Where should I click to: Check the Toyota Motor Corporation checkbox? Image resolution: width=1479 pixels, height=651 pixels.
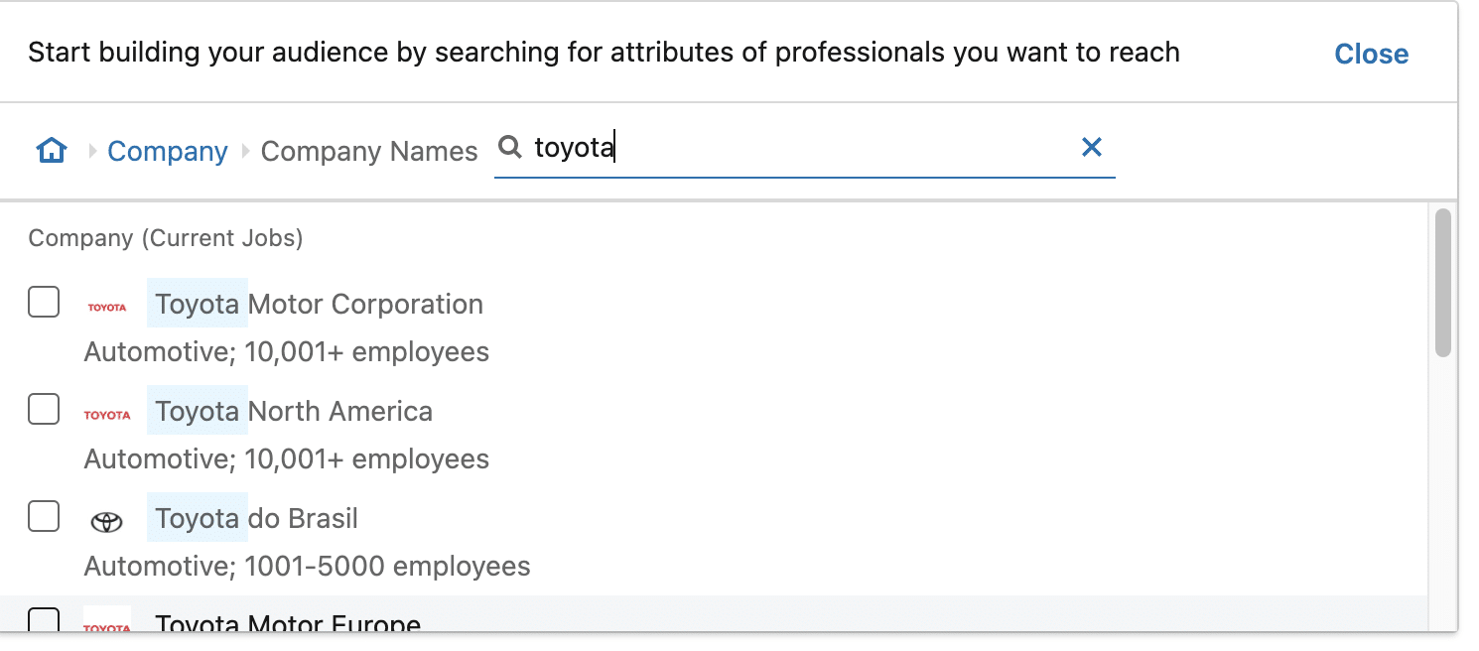coord(44,302)
